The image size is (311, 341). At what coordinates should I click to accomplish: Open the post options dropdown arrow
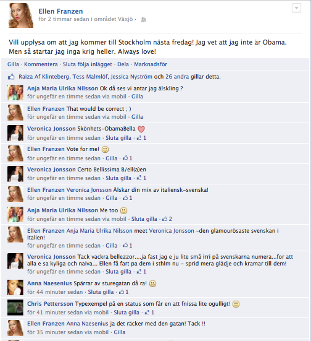tap(296, 8)
